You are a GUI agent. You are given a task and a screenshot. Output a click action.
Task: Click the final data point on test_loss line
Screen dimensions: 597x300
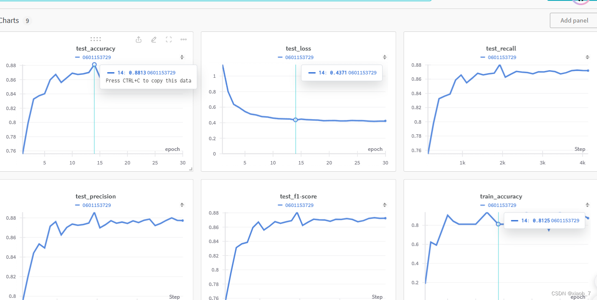point(386,121)
